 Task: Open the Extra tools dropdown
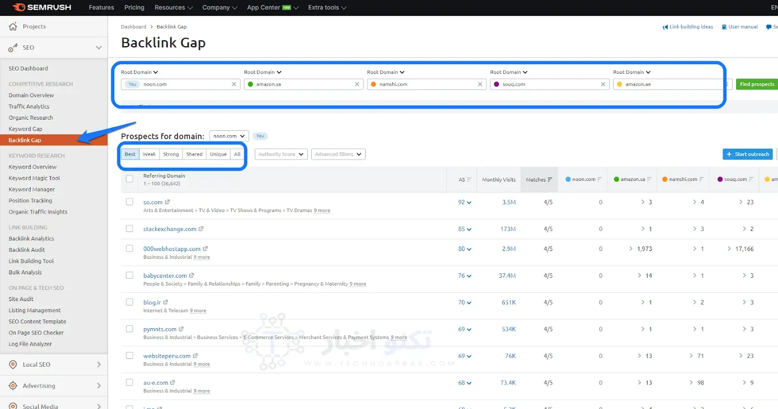pos(327,7)
